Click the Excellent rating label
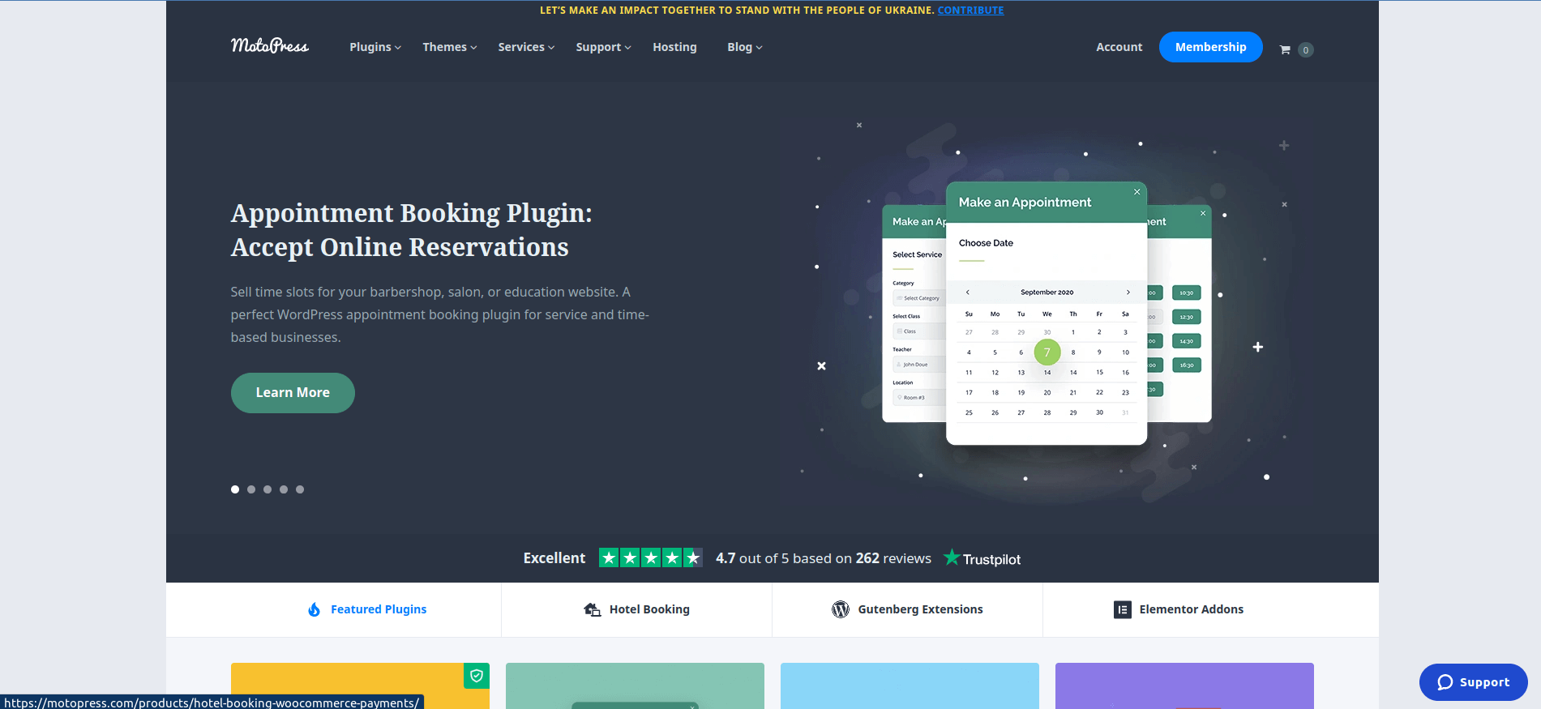Screen dimensions: 1541x709 554,558
